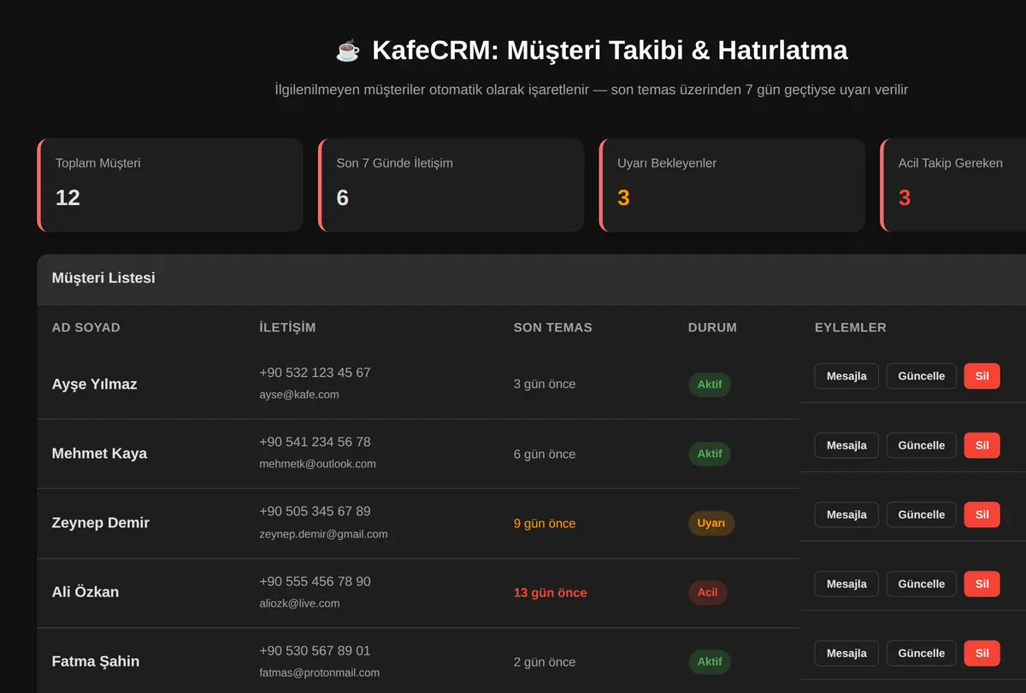Open the Son 7 Günde İletişim card
The width and height of the screenshot is (1026, 693).
pos(451,185)
